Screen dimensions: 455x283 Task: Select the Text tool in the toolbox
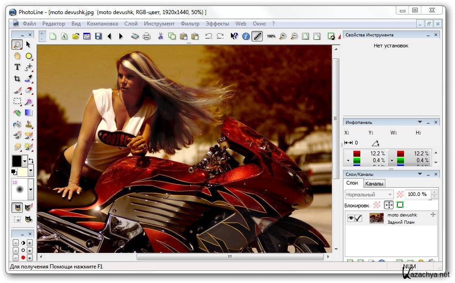point(17,67)
